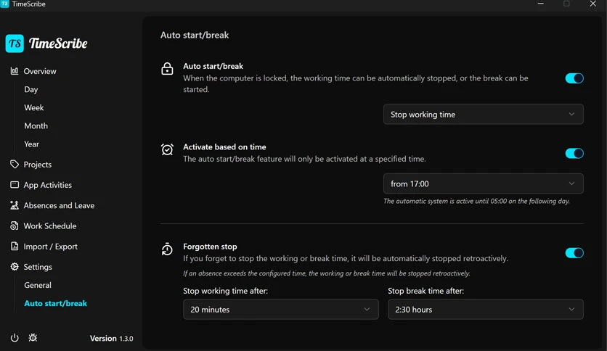Open Work Schedule page
This screenshot has height=351, width=607.
(50, 226)
